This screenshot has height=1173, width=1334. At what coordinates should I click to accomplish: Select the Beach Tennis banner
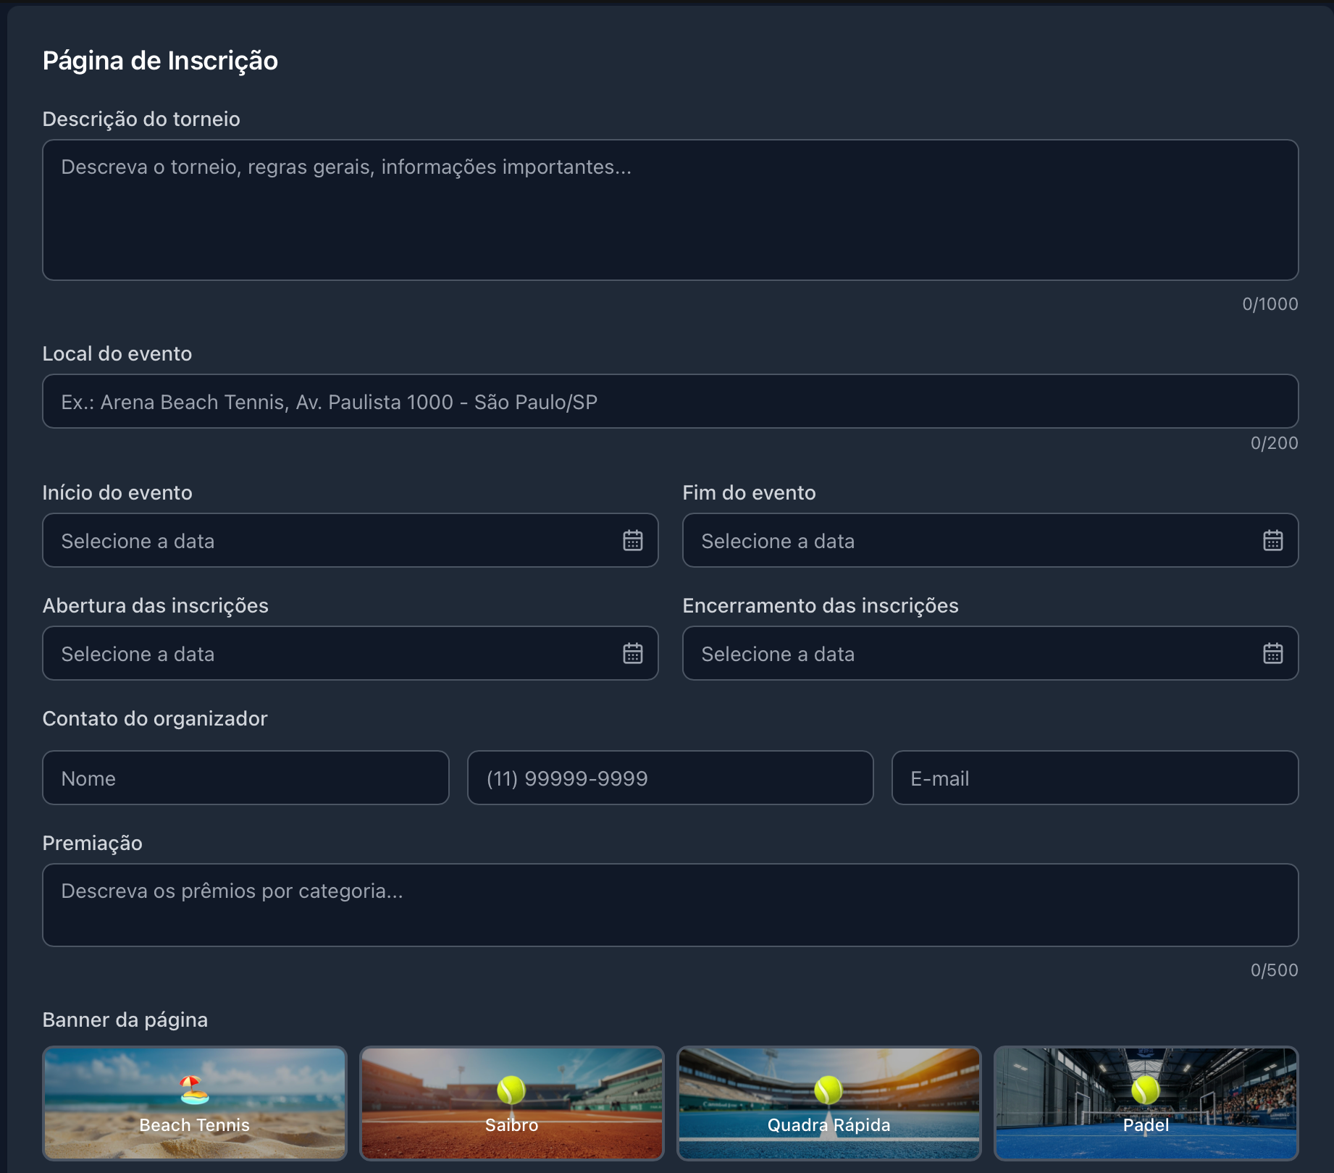point(193,1103)
